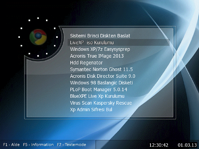
Task: Launch Acronis True IMage 2013 entry
Action: (97, 56)
